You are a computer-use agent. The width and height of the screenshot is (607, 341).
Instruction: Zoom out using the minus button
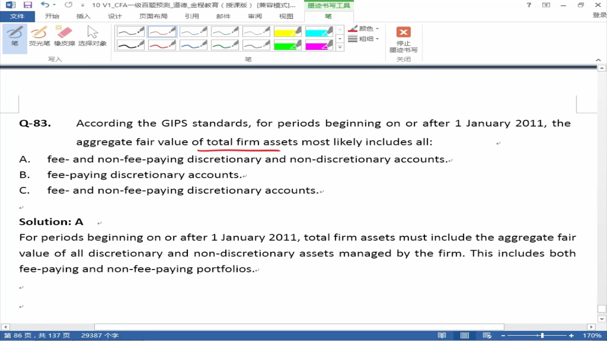(x=503, y=336)
